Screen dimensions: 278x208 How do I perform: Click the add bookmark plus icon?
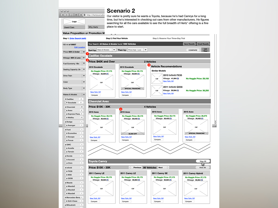(x=81, y=15)
